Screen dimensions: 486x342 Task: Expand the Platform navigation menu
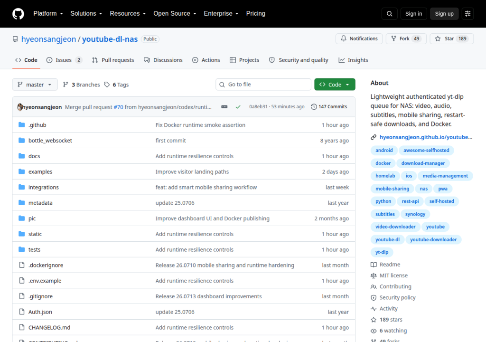pos(48,14)
